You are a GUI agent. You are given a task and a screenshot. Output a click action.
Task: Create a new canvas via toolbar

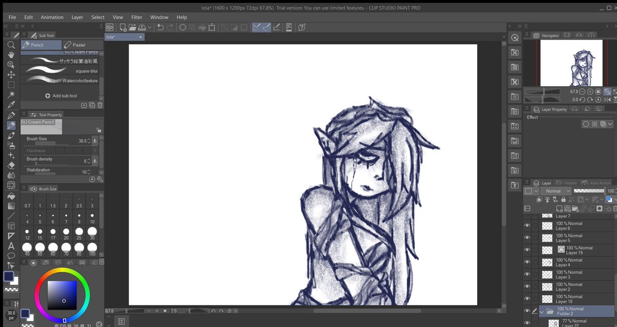123,27
